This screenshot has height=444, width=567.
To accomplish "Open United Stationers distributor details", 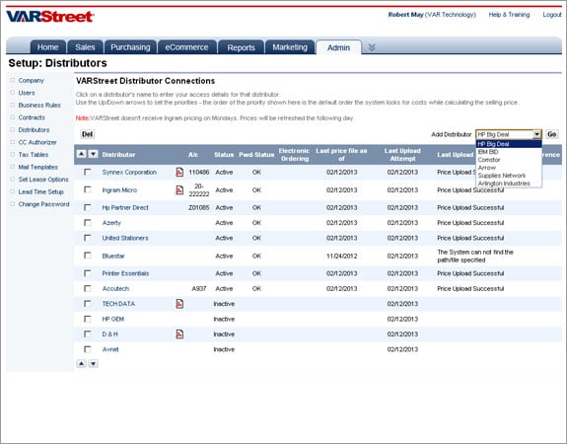I will (x=125, y=238).
